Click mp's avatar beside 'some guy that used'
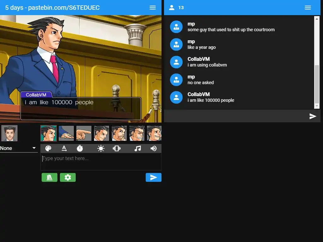This screenshot has width=323, height=242. pyautogui.click(x=176, y=27)
